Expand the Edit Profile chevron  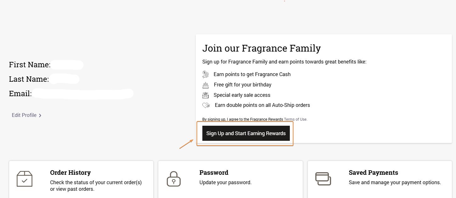[x=40, y=115]
